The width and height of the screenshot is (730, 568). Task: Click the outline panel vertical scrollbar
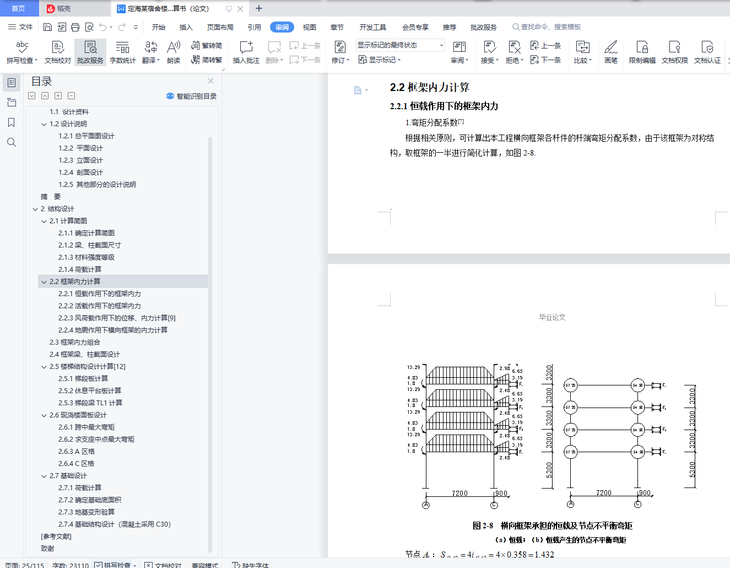pos(210,345)
